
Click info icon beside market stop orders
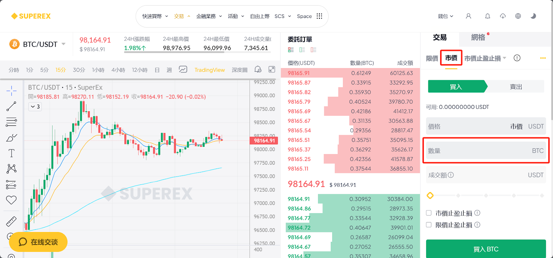pos(517,58)
